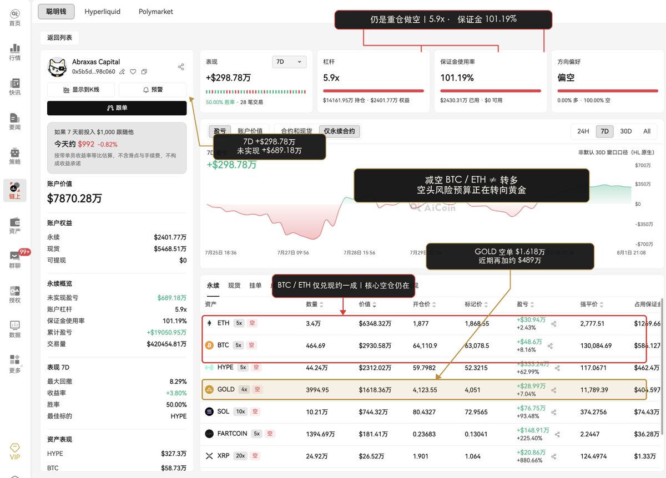Image resolution: width=666 pixels, height=478 pixels.
Task: Open the 快讯 flash news sidebar icon
Action: tap(15, 87)
